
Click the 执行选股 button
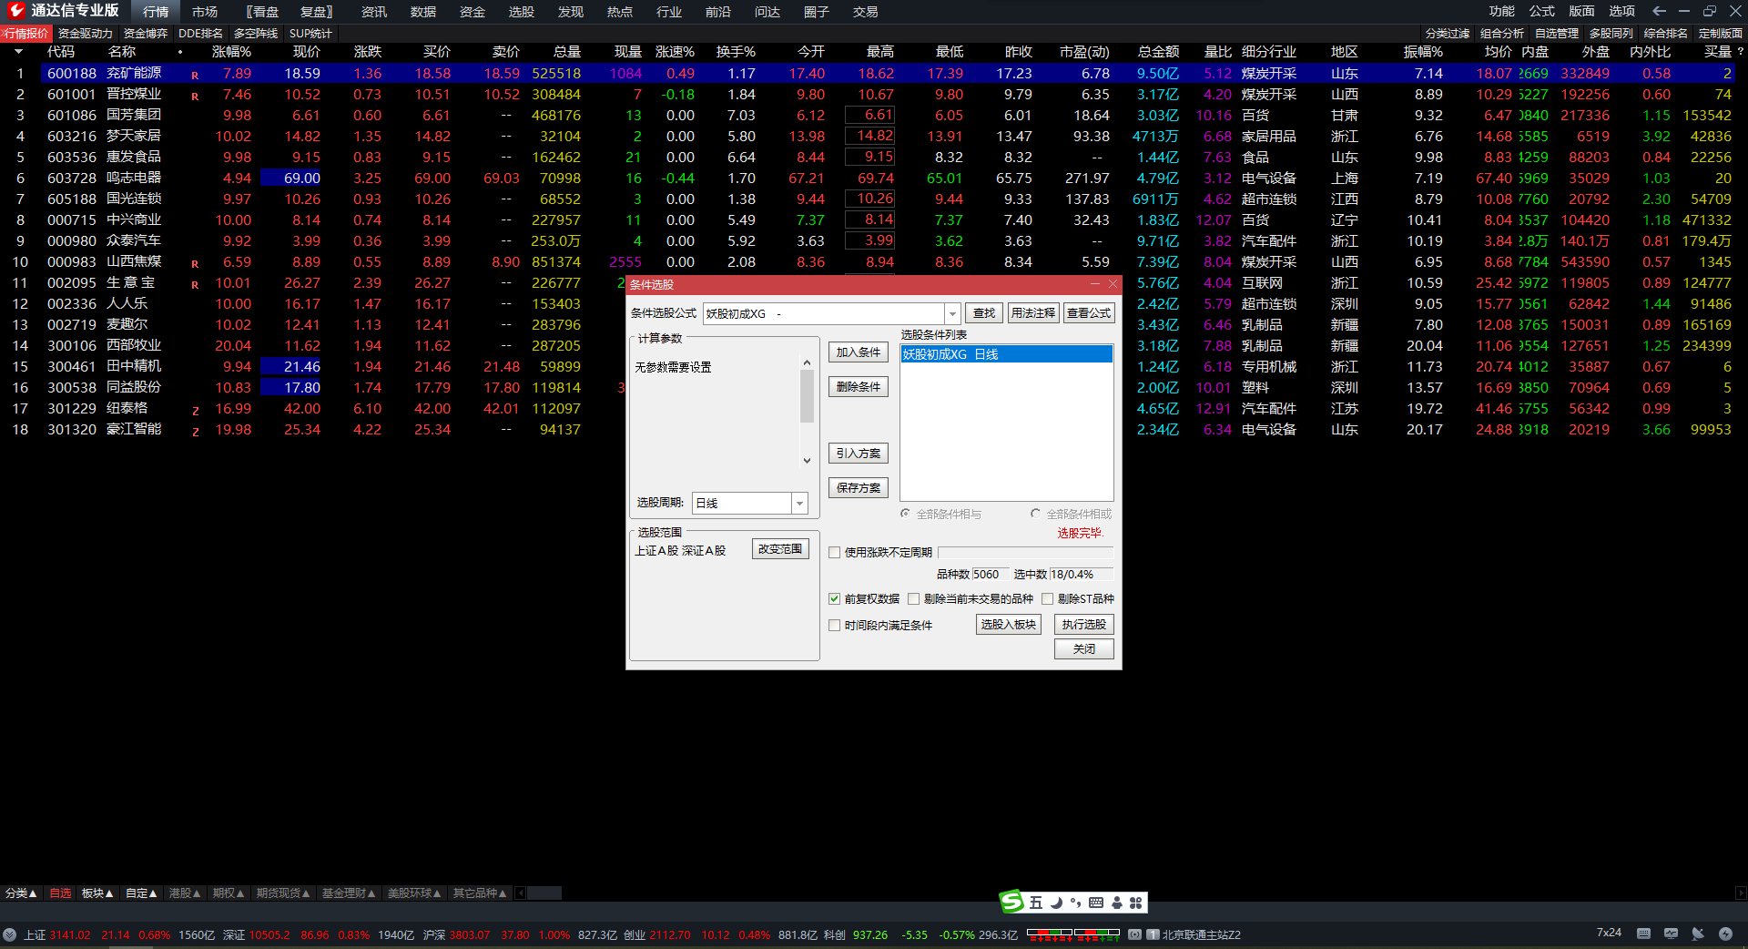1083,625
